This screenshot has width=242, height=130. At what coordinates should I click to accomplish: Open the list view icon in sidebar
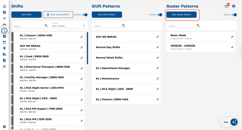[4, 18]
